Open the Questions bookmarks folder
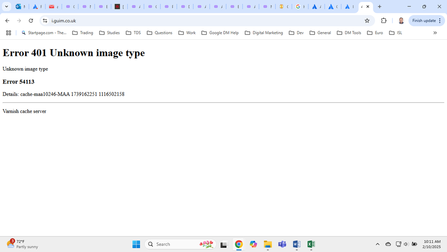 coord(160,33)
